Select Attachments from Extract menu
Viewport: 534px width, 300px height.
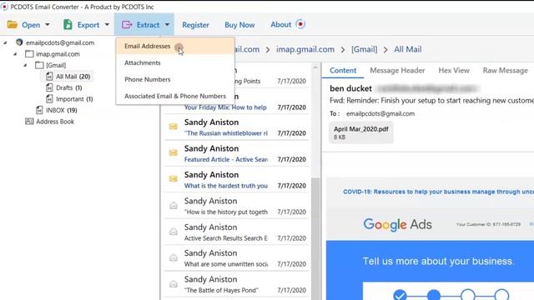coord(175,62)
